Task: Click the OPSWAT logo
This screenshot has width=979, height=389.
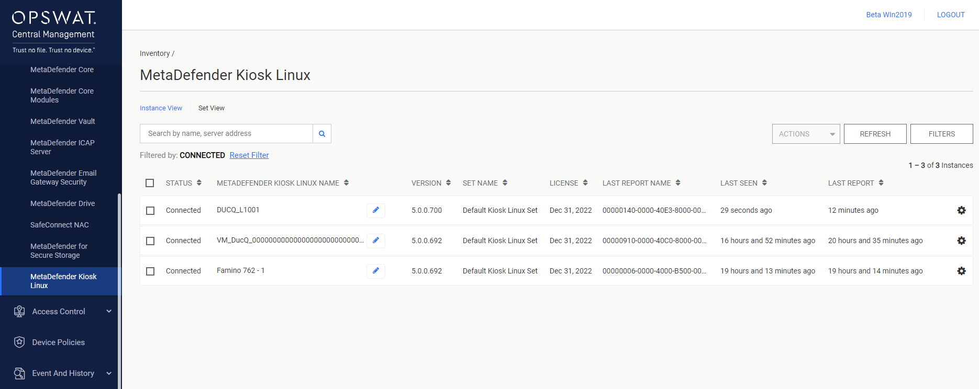Action: point(54,18)
